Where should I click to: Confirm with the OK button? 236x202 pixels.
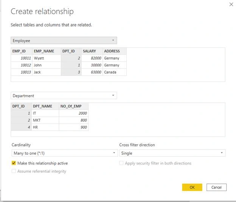pyautogui.click(x=192, y=187)
